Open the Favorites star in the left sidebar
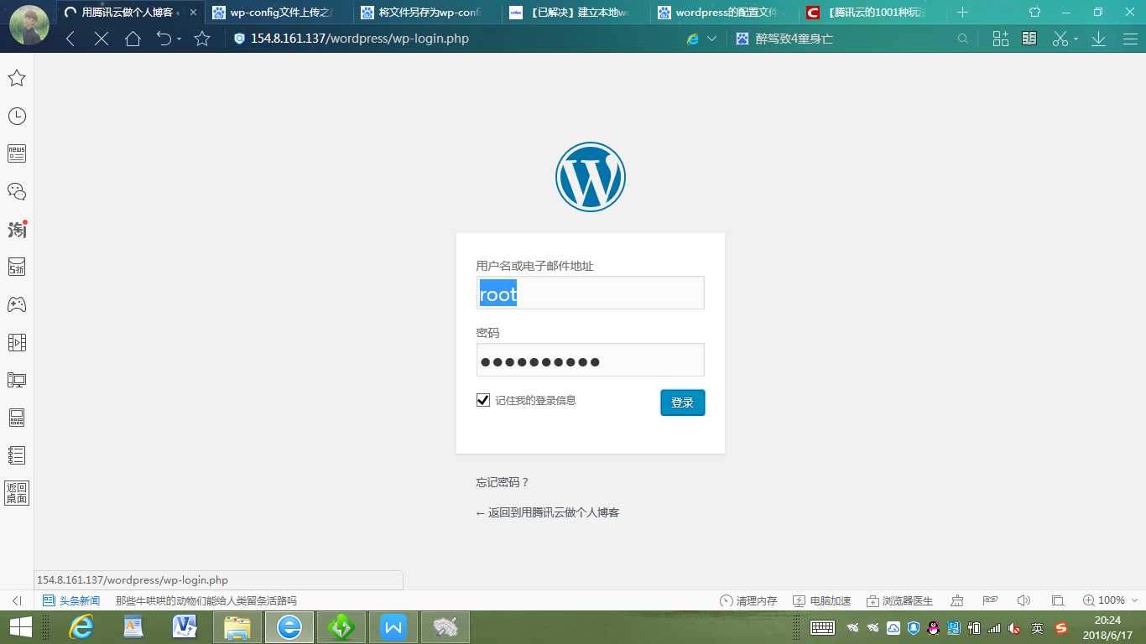The height and width of the screenshot is (644, 1146). coord(17,78)
